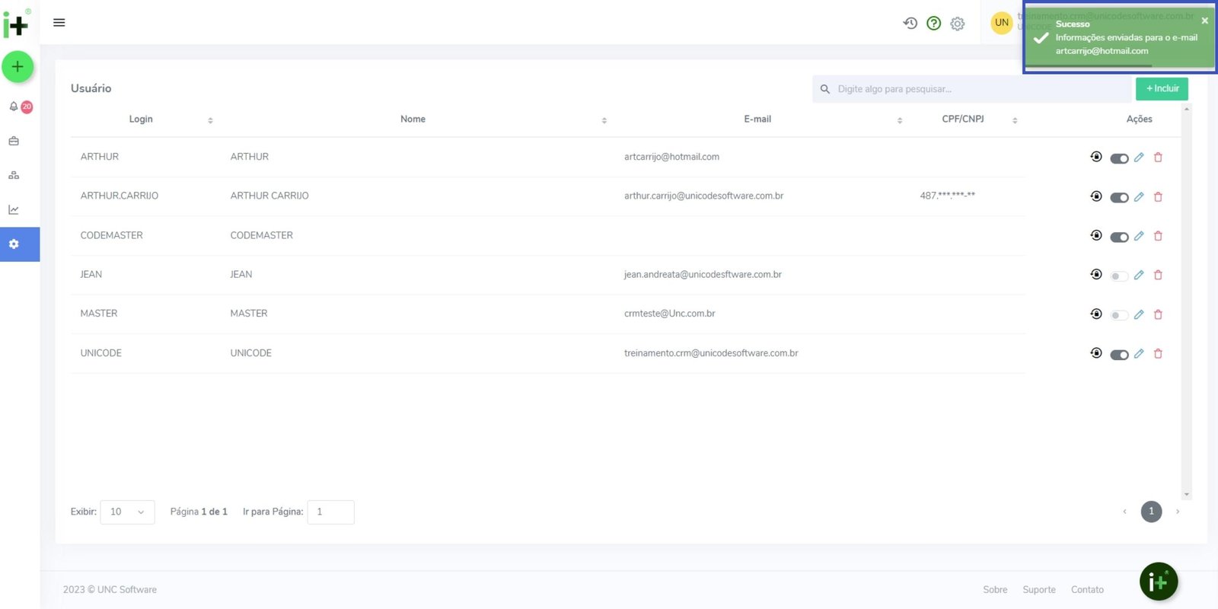The width and height of the screenshot is (1218, 609).
Task: Open the history clock icon
Action: [910, 24]
